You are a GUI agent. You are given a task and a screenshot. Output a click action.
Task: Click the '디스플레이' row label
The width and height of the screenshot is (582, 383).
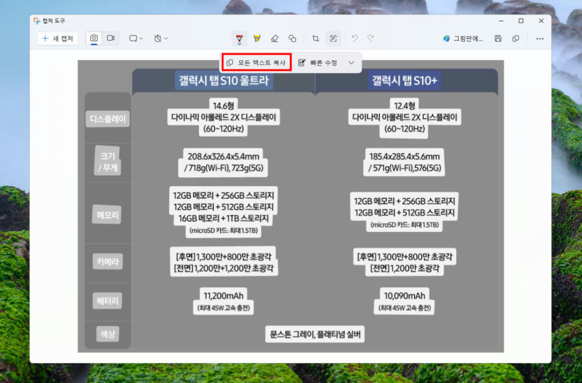coord(108,119)
